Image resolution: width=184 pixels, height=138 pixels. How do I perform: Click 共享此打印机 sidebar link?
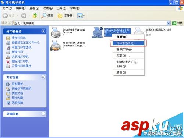coord(20,57)
